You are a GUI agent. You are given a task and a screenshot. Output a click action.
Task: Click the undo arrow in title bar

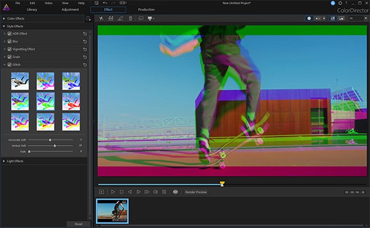(x=105, y=3)
